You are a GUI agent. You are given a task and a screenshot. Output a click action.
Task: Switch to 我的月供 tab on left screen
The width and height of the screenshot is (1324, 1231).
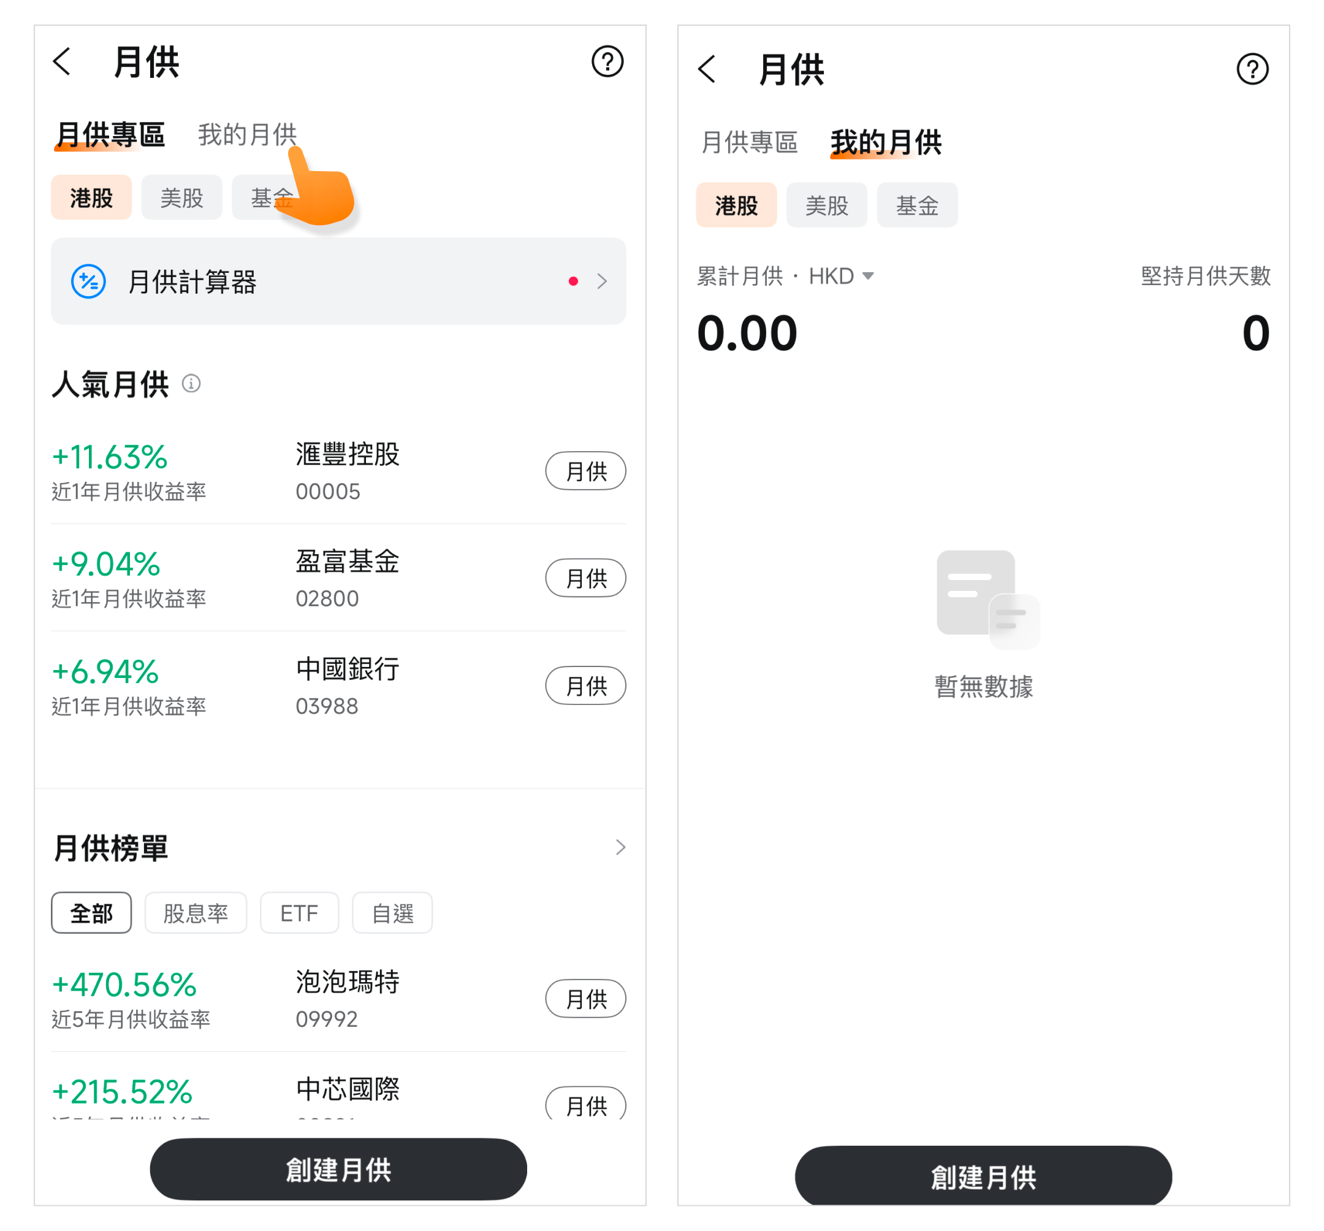coord(247,134)
